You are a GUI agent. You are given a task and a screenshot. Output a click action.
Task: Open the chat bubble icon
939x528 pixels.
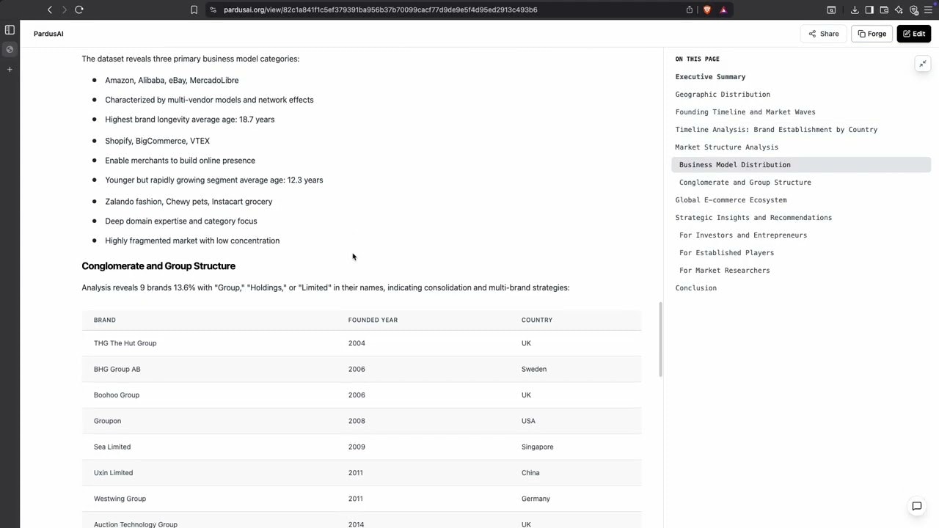(916, 506)
